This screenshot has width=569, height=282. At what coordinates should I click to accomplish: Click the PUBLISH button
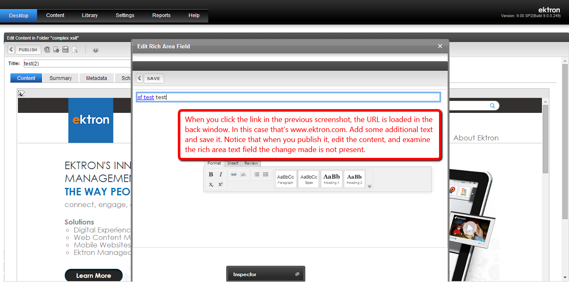(x=28, y=50)
